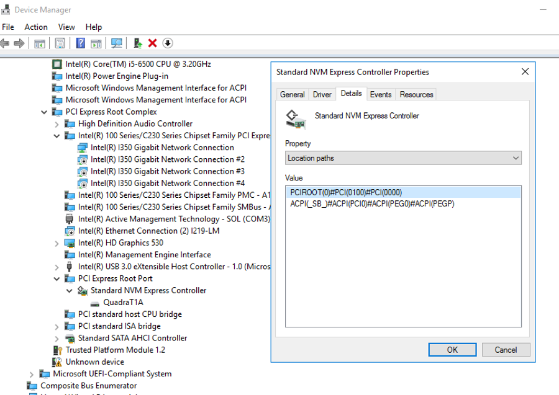This screenshot has width=559, height=395.
Task: Click the red X Uninstall device icon
Action: [153, 43]
